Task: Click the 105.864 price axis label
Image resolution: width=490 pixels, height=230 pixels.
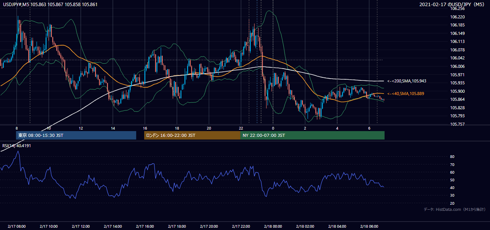Action: (x=457, y=99)
